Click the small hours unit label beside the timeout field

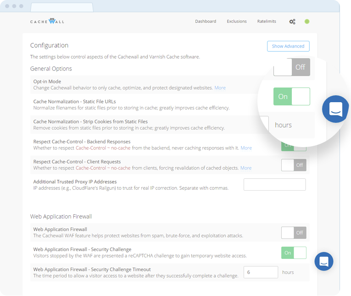pos(288,272)
